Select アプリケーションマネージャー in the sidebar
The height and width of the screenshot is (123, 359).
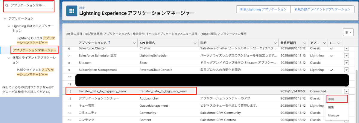click(34, 50)
